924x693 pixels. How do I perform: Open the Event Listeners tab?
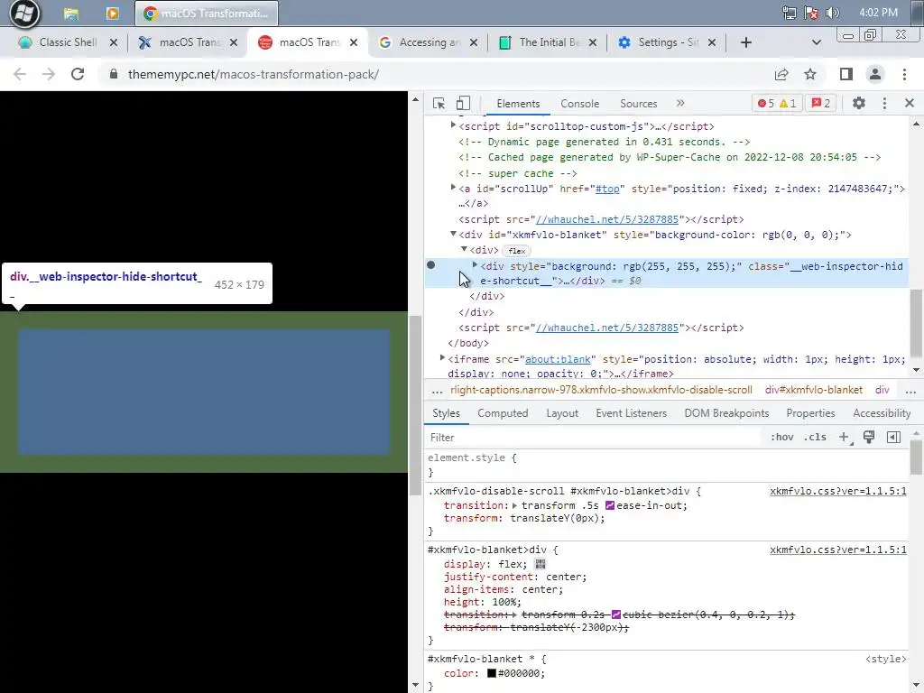click(x=631, y=413)
